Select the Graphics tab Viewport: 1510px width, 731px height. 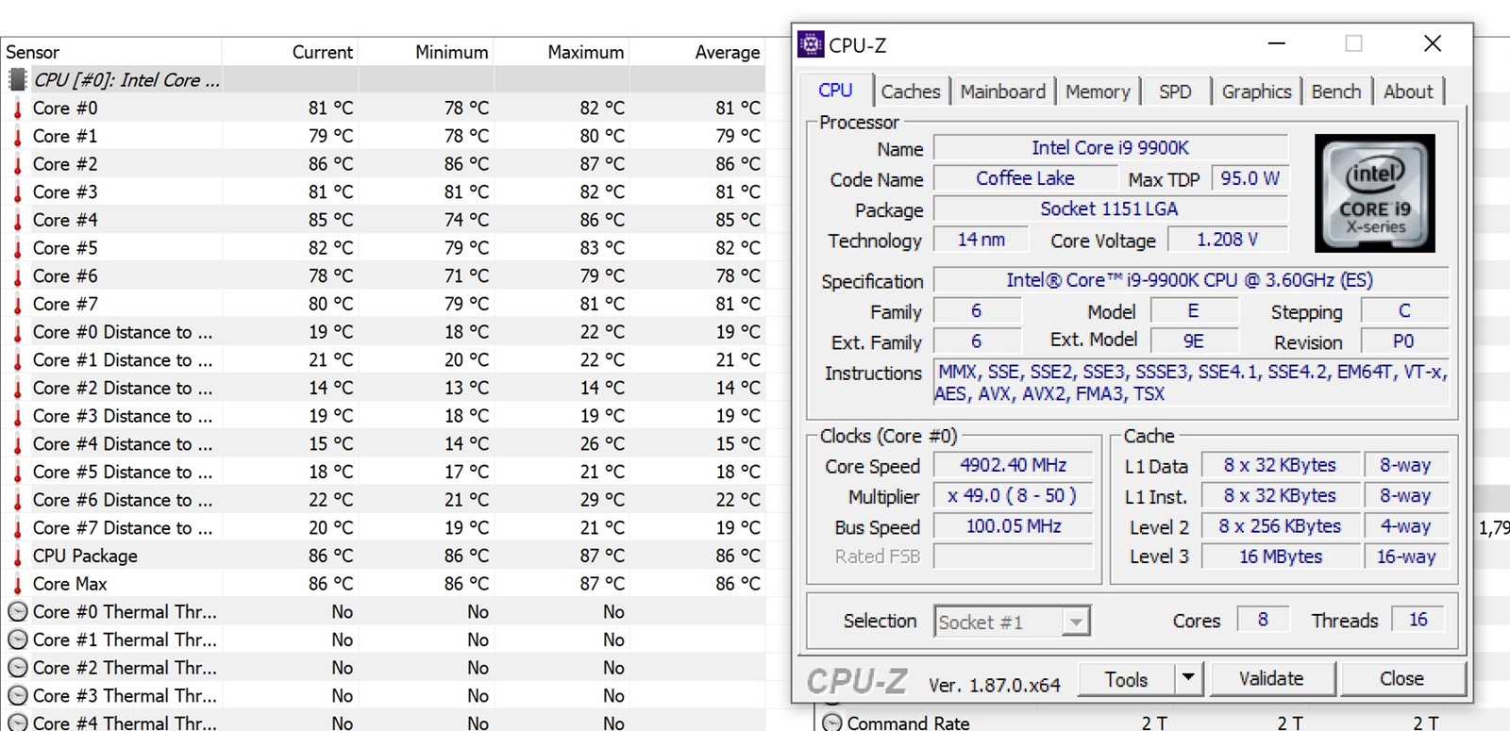coord(1256,91)
